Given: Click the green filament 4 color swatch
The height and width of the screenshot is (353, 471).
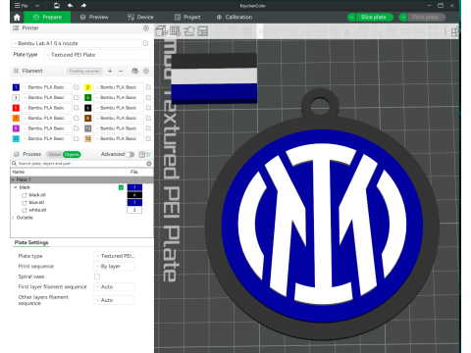Looking at the screenshot, I should (88, 97).
